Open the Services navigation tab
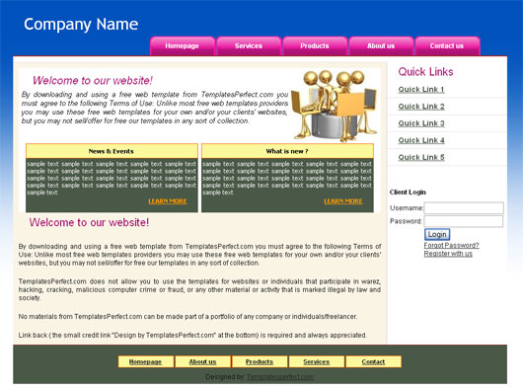This screenshot has width=523, height=389. tap(249, 46)
